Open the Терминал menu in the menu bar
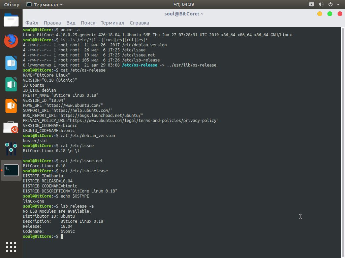This screenshot has width=345, height=258. pos(113,23)
